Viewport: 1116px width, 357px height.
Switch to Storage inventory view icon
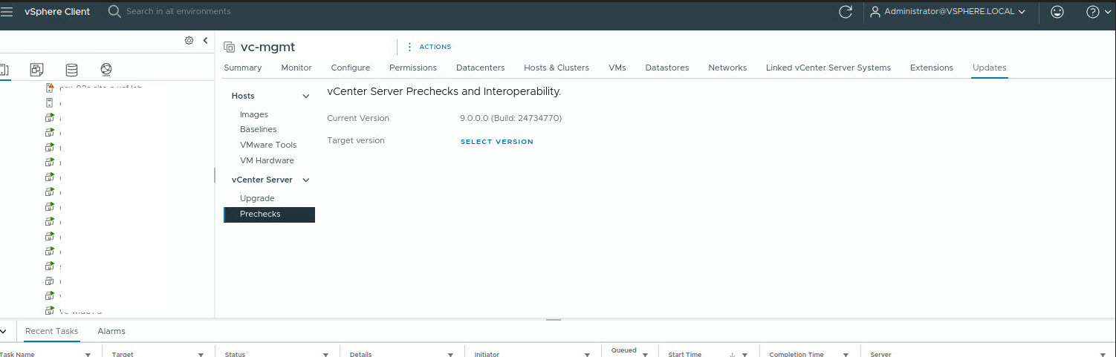[x=71, y=70]
